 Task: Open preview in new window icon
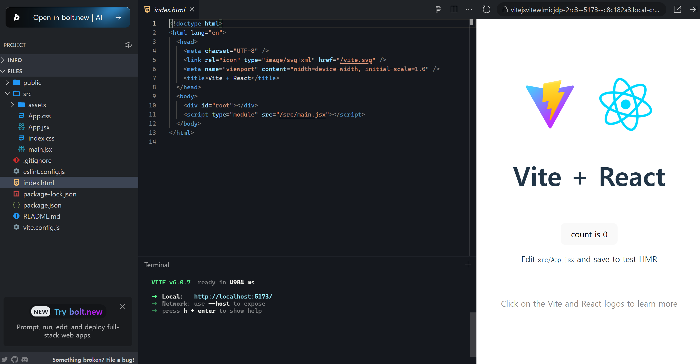[x=677, y=10]
